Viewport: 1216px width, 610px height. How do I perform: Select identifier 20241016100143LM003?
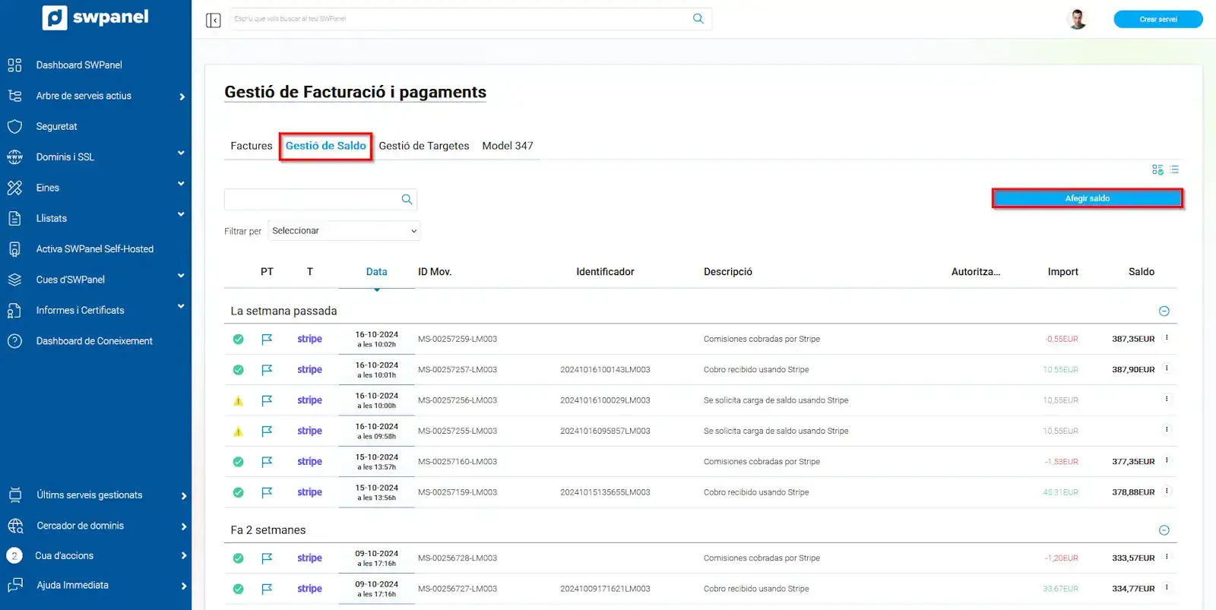[605, 370]
